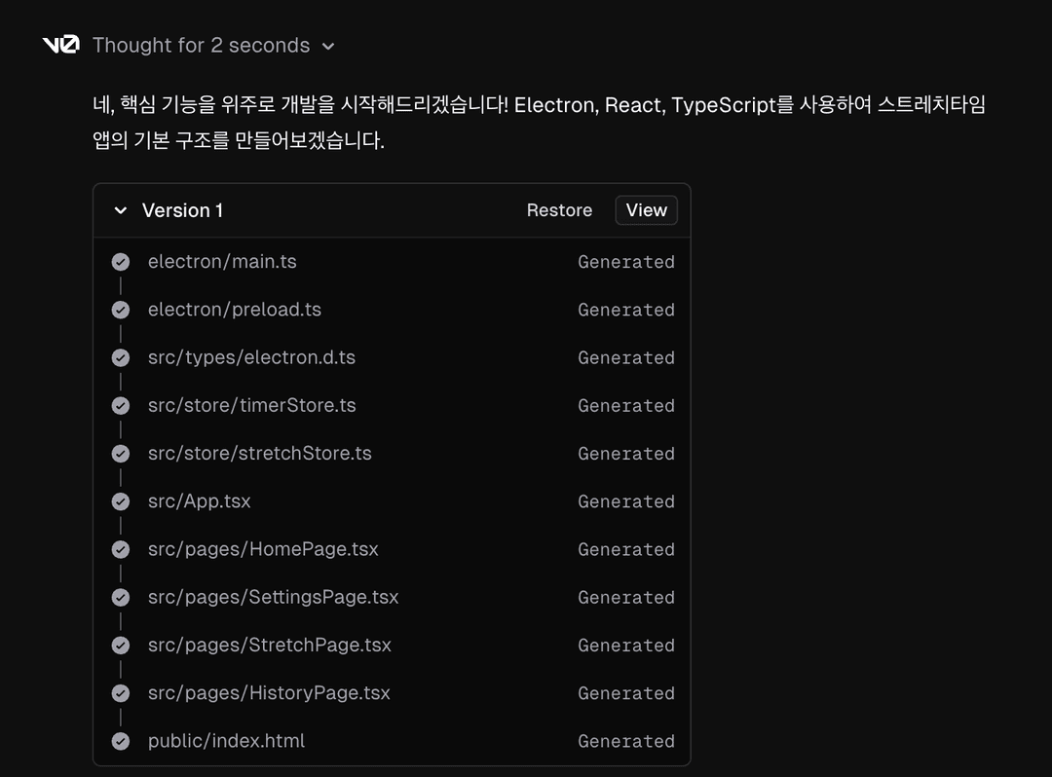Open the View button for Version 1
Viewport: 1052px width, 777px height.
coord(646,210)
